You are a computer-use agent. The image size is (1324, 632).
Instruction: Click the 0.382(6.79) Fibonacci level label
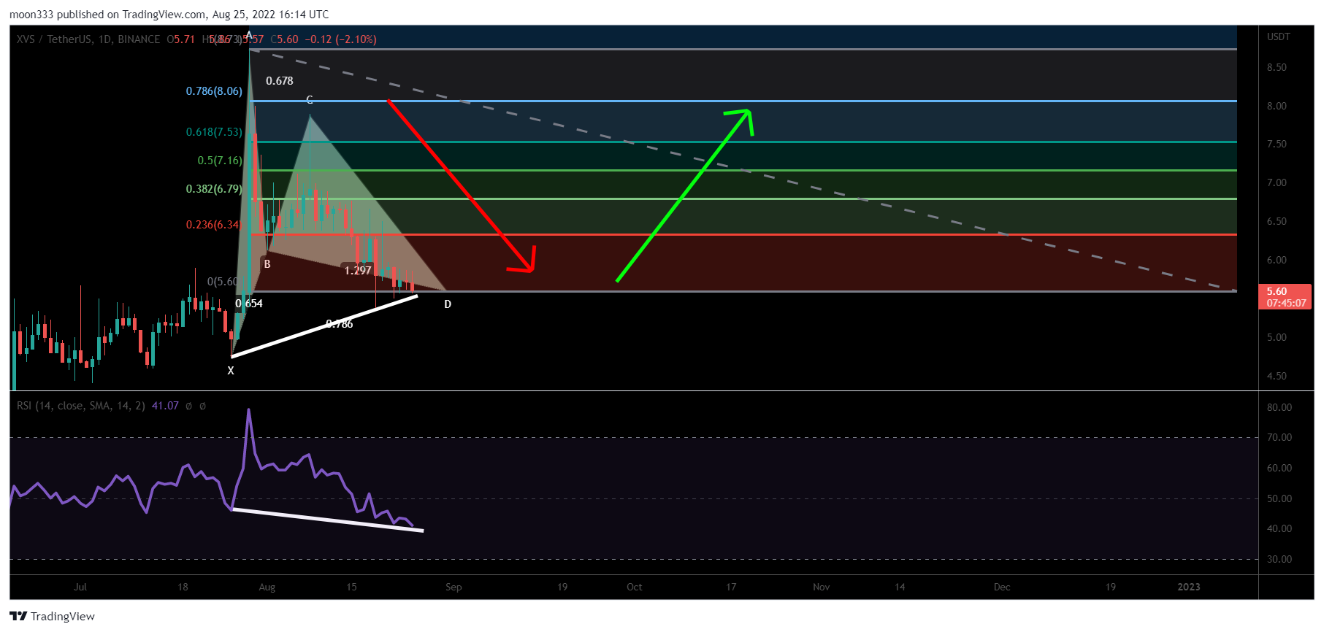pyautogui.click(x=214, y=189)
